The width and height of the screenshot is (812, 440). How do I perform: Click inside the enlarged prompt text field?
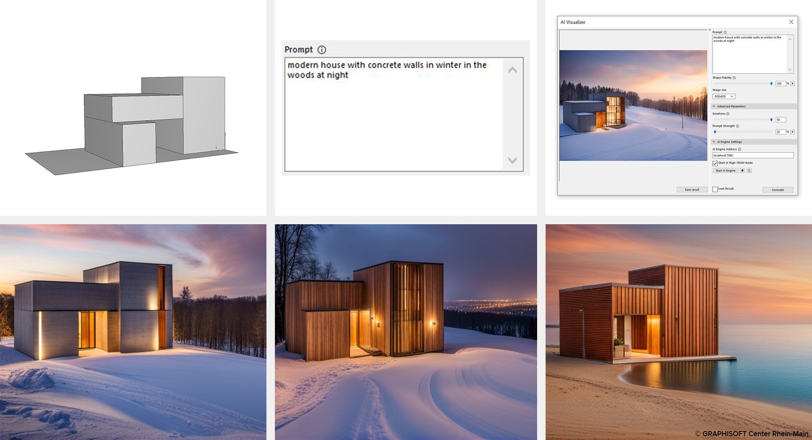pos(404,115)
